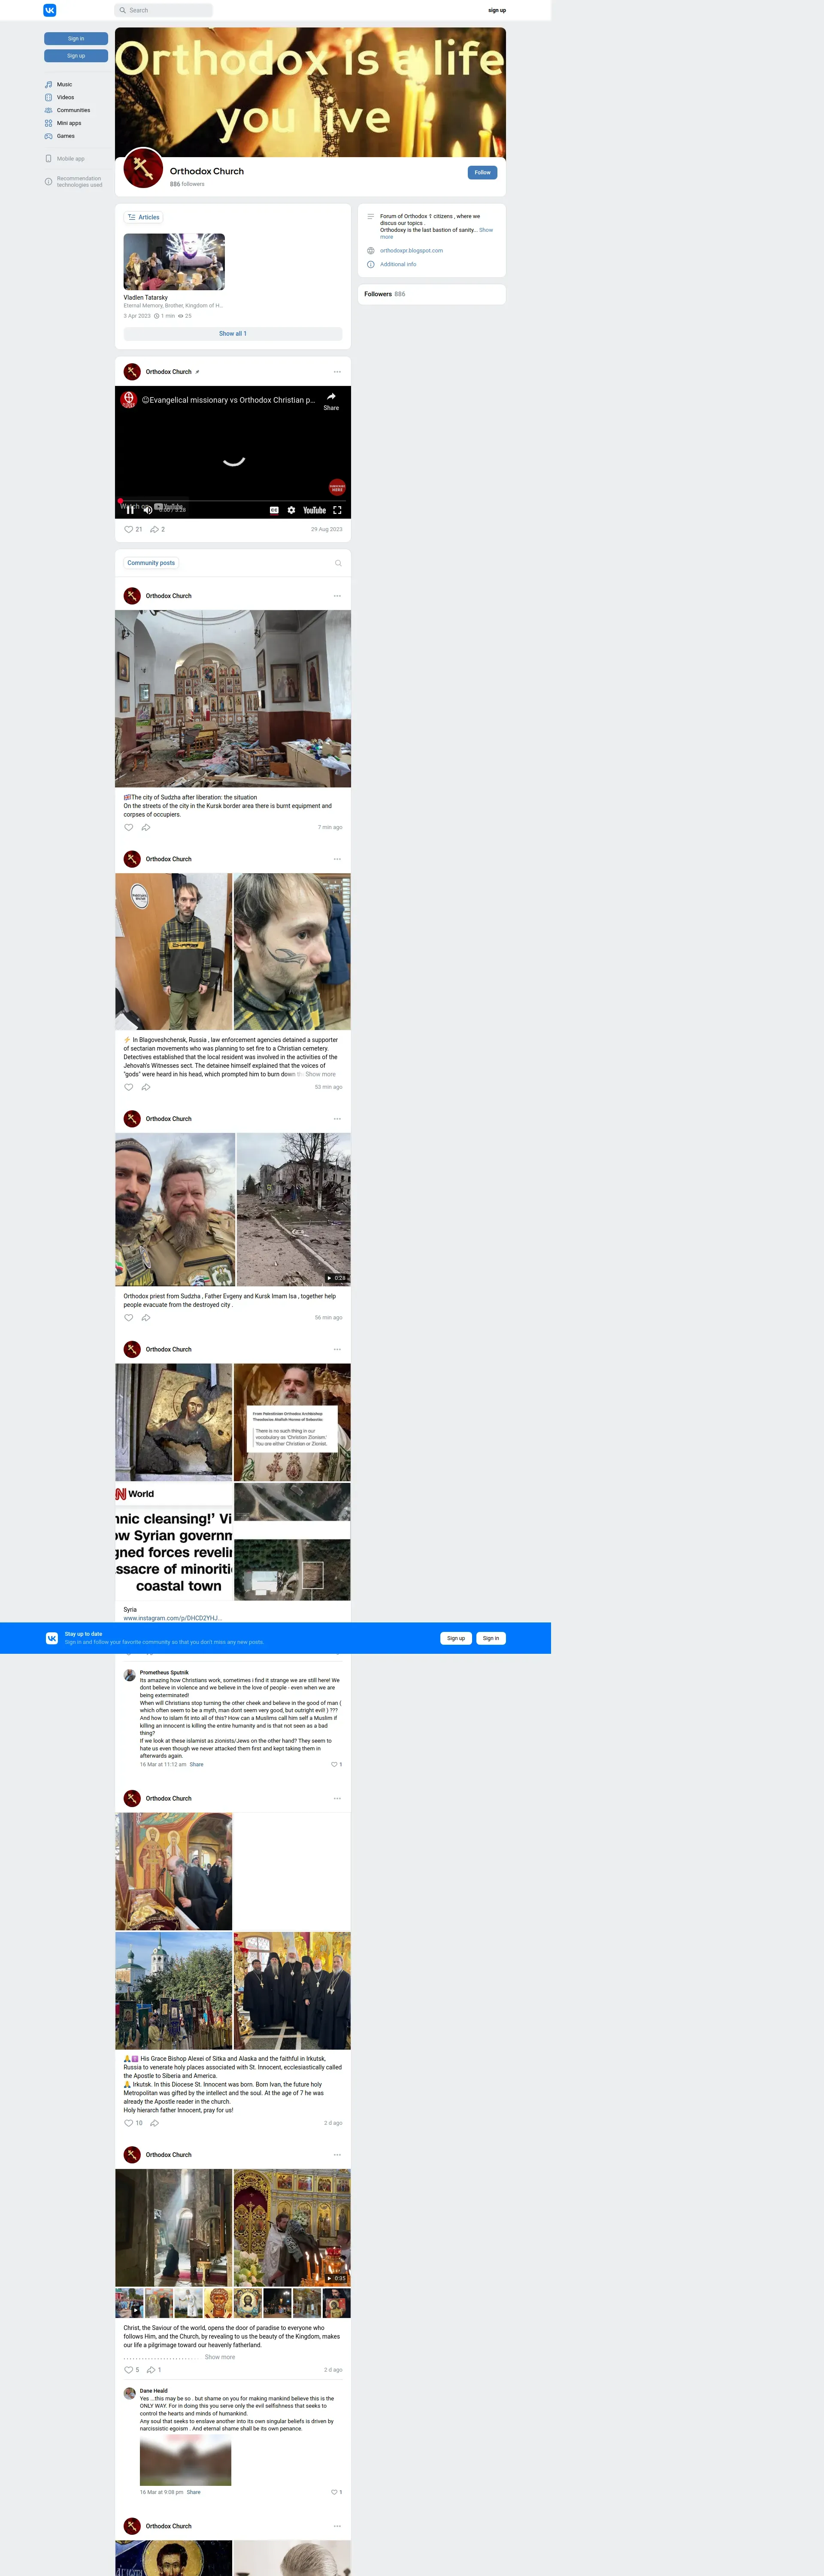Viewport: 824px width, 2576px height.
Task: Open YouTube video settings gear
Action: pos(291,510)
